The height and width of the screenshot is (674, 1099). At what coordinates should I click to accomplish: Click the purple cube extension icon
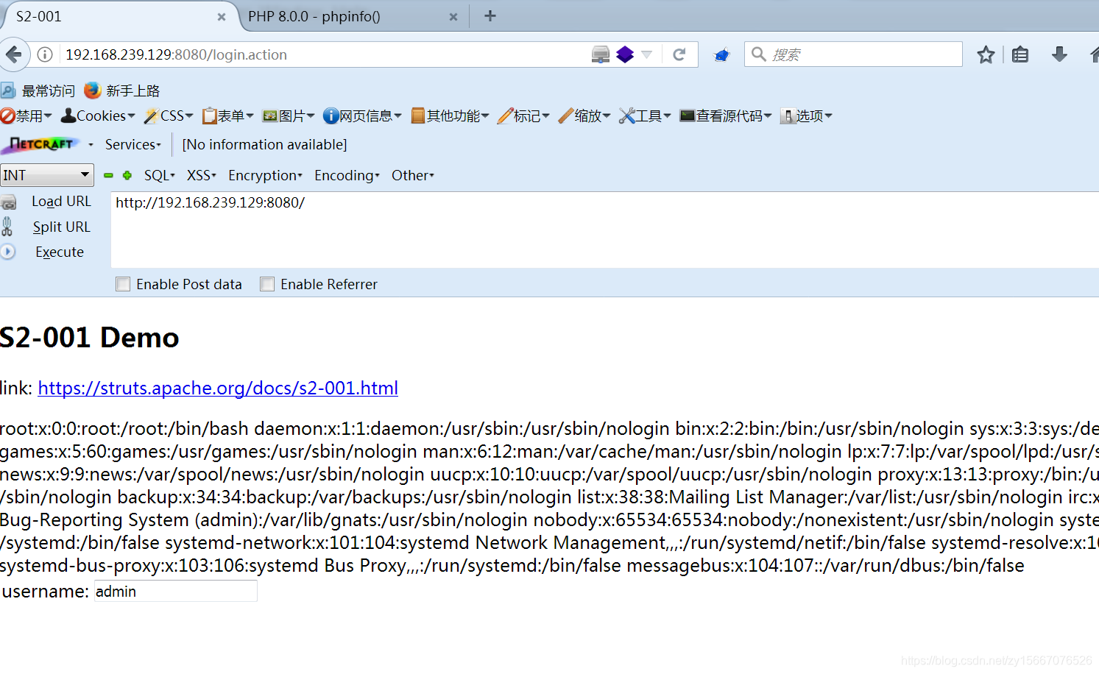[x=625, y=54]
